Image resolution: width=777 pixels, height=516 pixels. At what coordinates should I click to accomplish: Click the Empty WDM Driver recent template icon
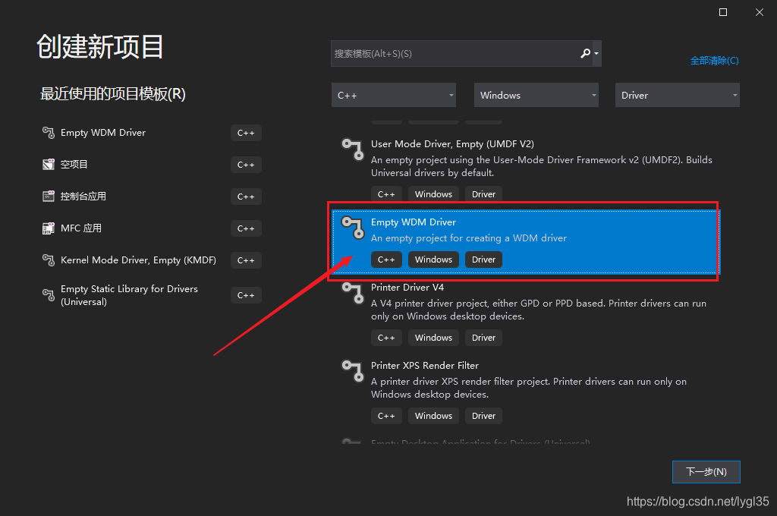[48, 133]
